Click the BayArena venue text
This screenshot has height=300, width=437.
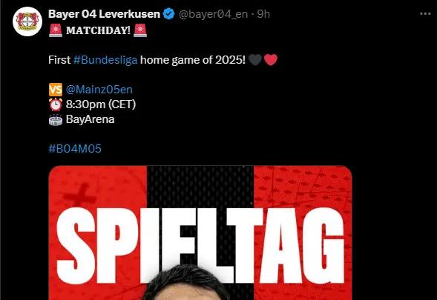click(91, 119)
